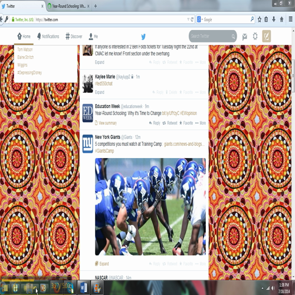Open More options on Kaylee Marie tweet
Screen dimensions: 295x295
pyautogui.click(x=201, y=92)
